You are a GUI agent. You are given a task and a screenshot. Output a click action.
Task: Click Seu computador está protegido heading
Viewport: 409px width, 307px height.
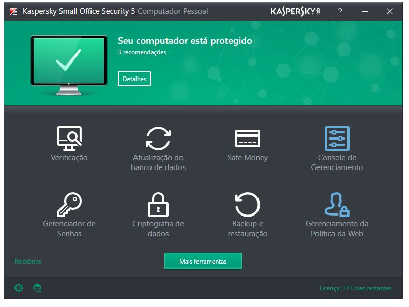coord(185,41)
